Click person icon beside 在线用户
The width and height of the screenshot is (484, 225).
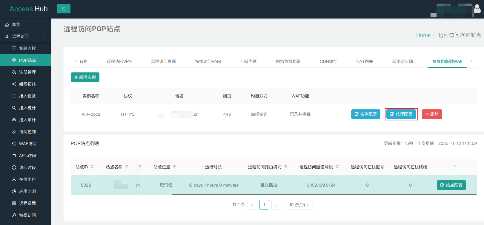(x=14, y=179)
